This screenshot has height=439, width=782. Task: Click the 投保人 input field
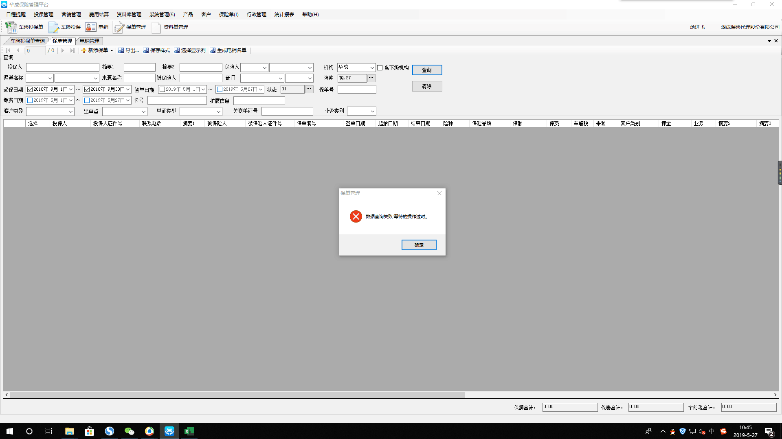62,68
